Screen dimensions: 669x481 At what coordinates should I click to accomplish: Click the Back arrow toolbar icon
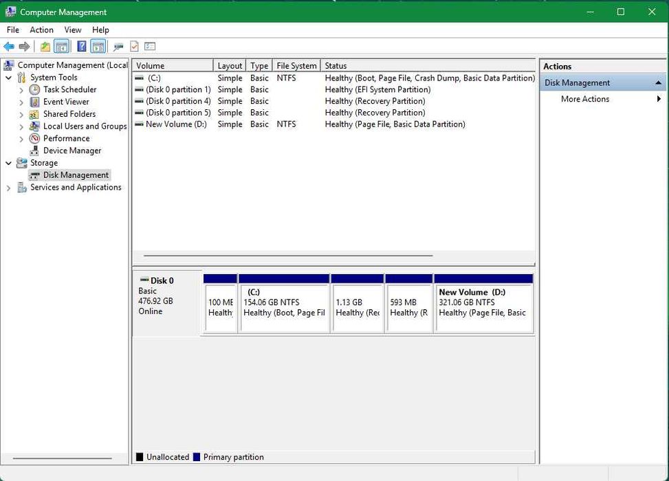[8, 47]
